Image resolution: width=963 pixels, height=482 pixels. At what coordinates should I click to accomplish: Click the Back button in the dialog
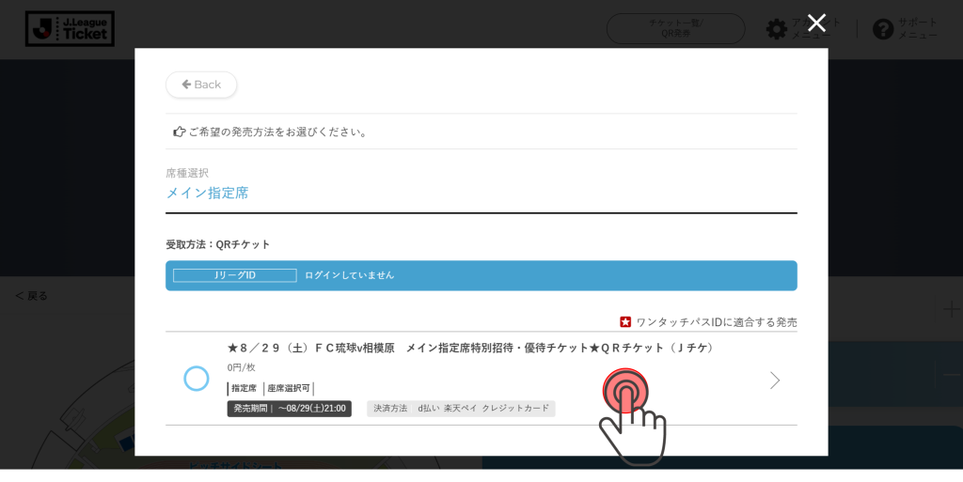pos(201,85)
